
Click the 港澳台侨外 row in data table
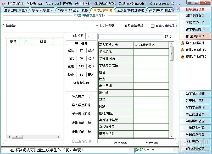coord(133,134)
